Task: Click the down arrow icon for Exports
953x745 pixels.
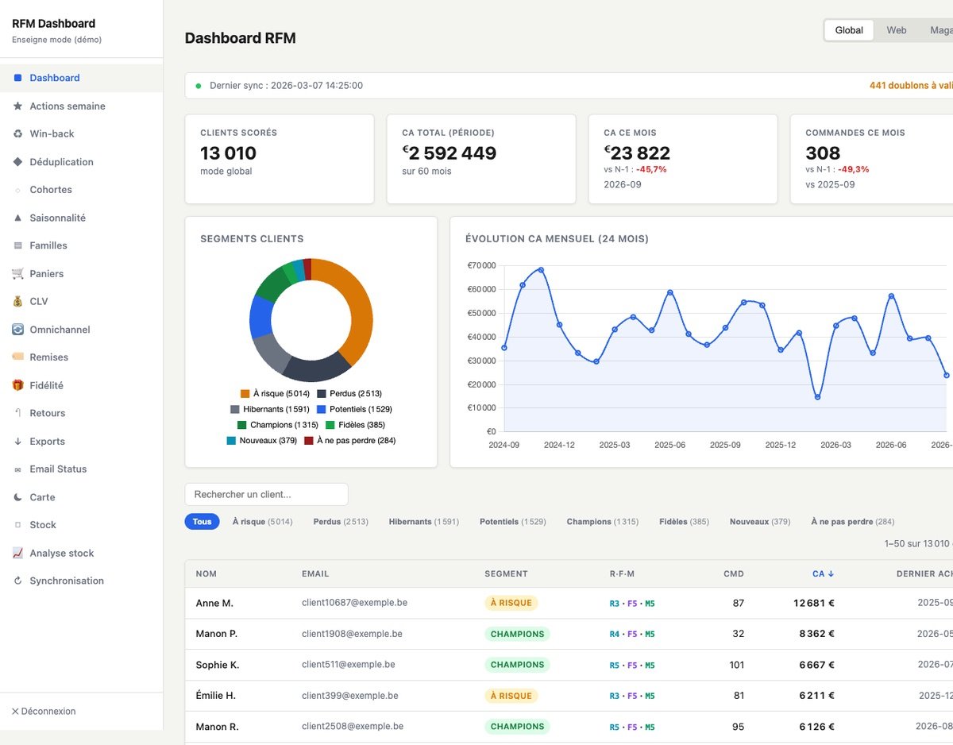Action: point(17,441)
